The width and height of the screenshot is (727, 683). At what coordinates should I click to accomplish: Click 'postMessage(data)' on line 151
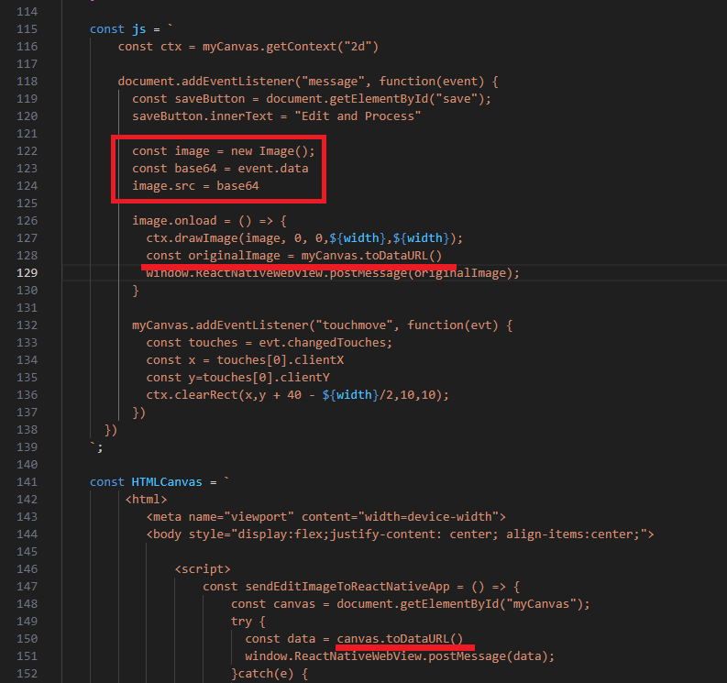[488, 656]
